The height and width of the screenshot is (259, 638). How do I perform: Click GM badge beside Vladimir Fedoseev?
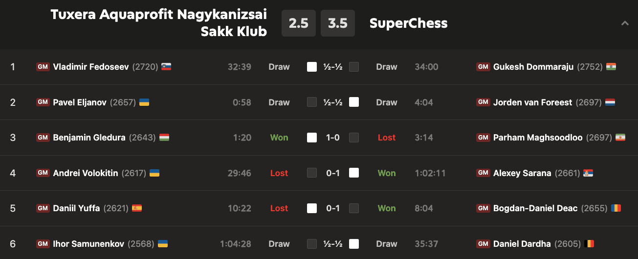point(43,67)
